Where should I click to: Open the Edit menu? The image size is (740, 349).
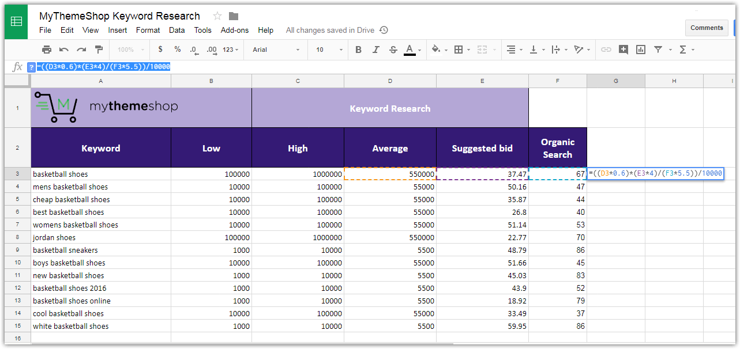[x=67, y=30]
